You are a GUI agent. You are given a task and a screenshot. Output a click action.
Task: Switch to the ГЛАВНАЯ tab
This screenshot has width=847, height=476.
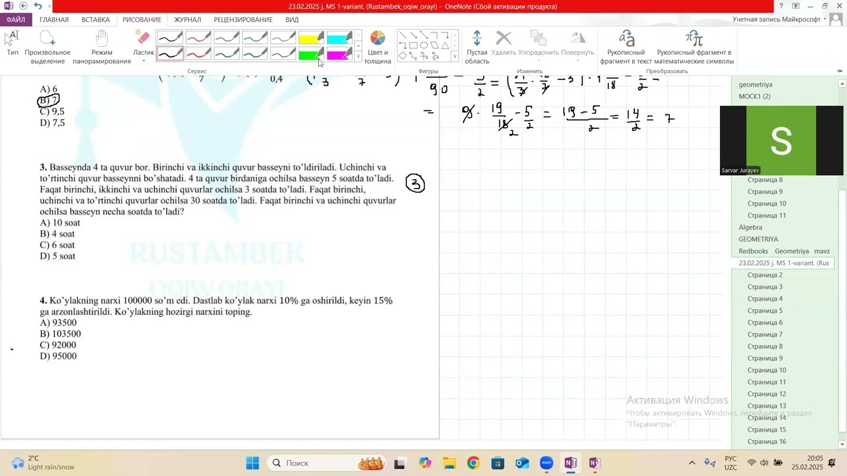click(x=54, y=20)
